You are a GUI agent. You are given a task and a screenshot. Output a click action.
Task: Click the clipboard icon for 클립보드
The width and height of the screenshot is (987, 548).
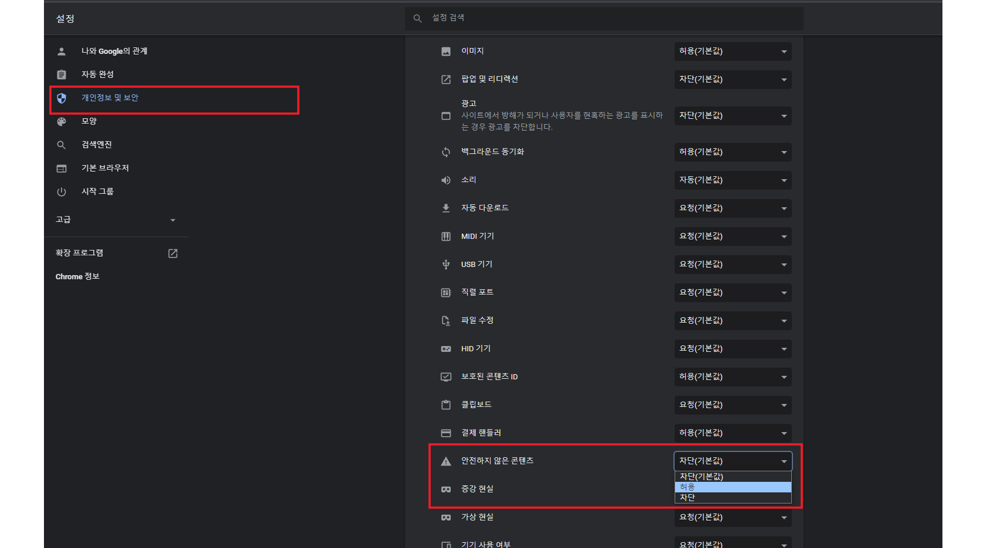[446, 405]
